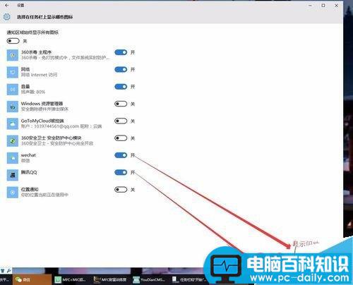Turn off the 腾讯QQ tray icon toggle
The height and width of the screenshot is (285, 353).
(121, 172)
